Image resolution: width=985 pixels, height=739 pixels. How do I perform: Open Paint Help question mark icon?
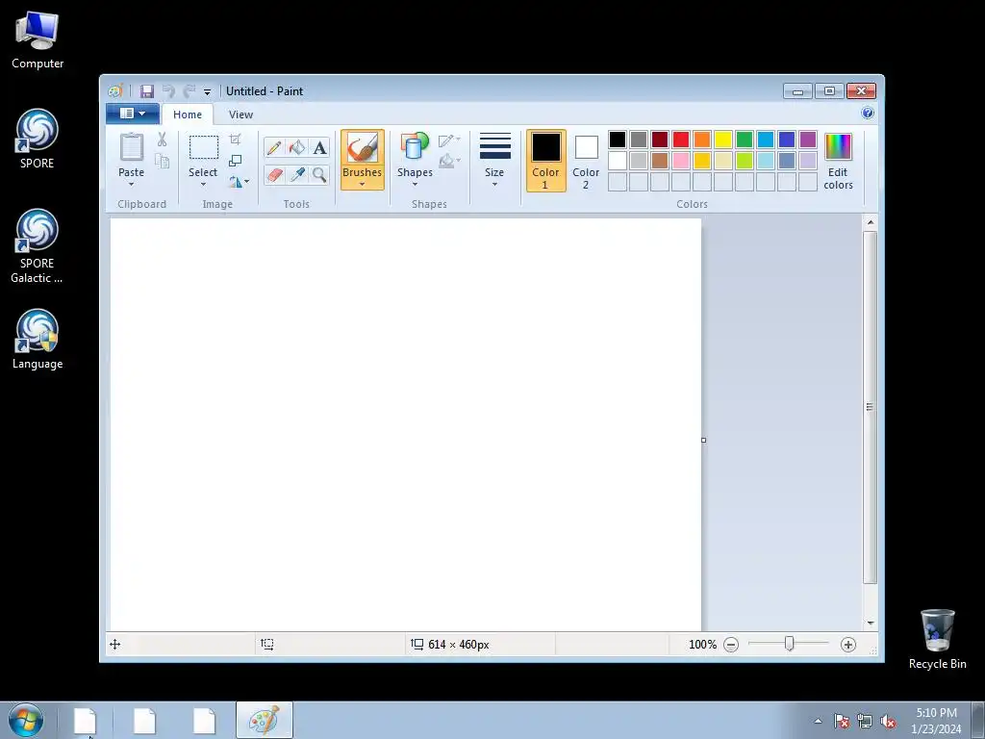coord(868,114)
